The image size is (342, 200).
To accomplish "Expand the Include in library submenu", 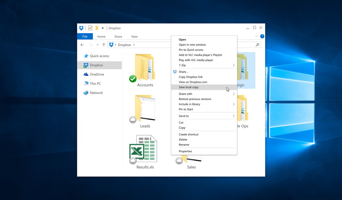I will (x=204, y=104).
